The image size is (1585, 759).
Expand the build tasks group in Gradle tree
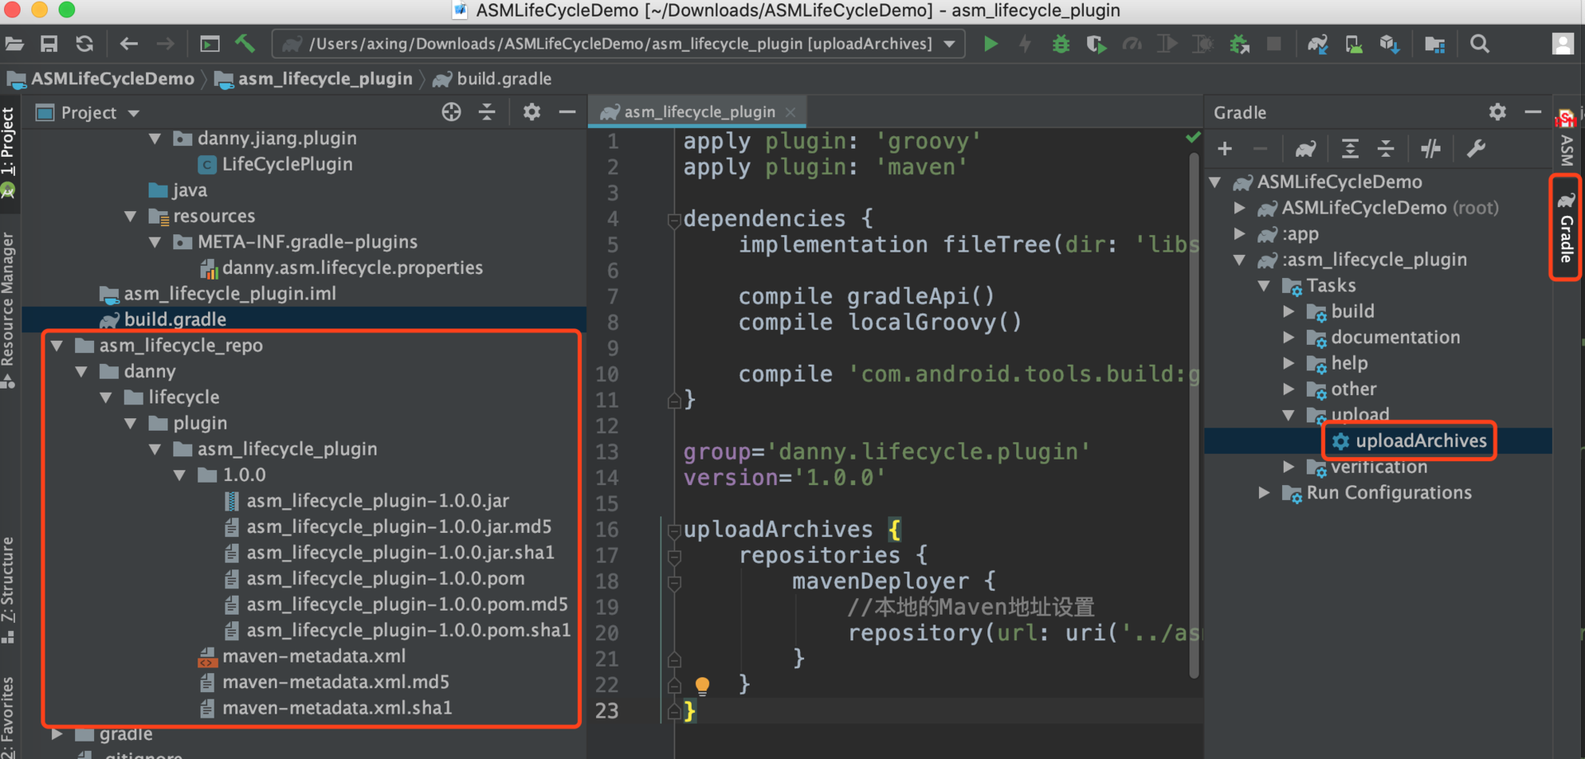(x=1289, y=312)
